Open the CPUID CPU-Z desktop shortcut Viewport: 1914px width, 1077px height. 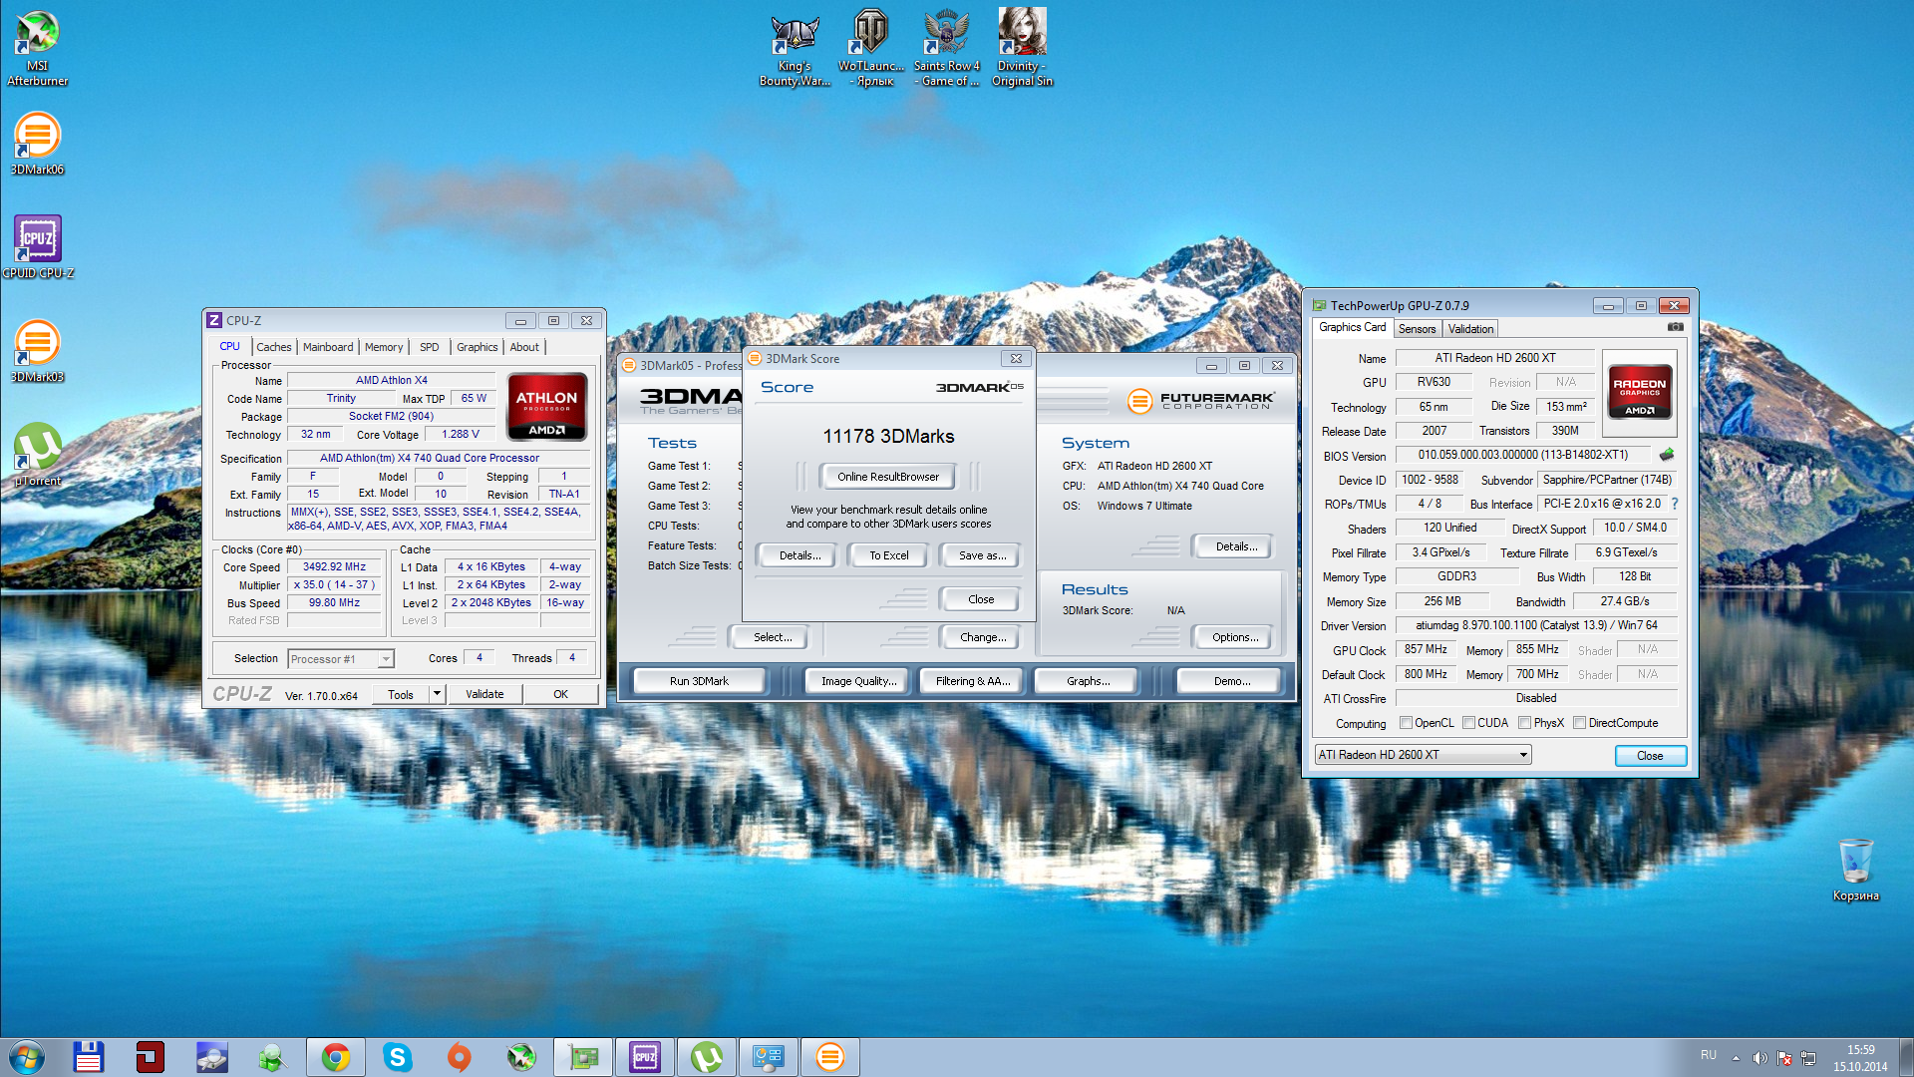tap(38, 246)
